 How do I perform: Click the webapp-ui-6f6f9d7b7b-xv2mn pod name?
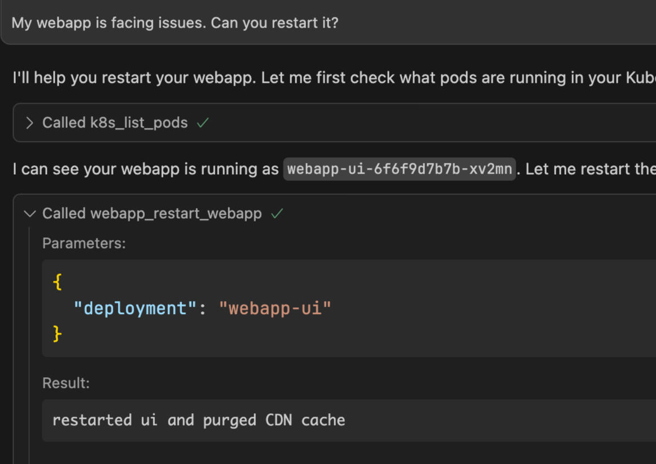[x=399, y=169]
